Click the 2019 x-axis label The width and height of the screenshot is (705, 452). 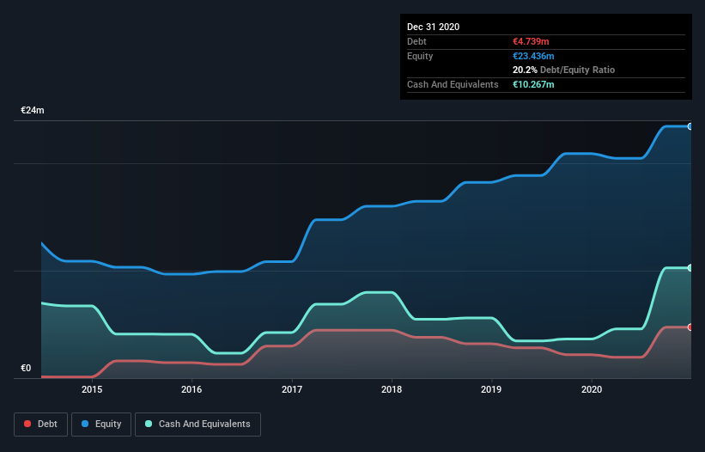coord(491,389)
